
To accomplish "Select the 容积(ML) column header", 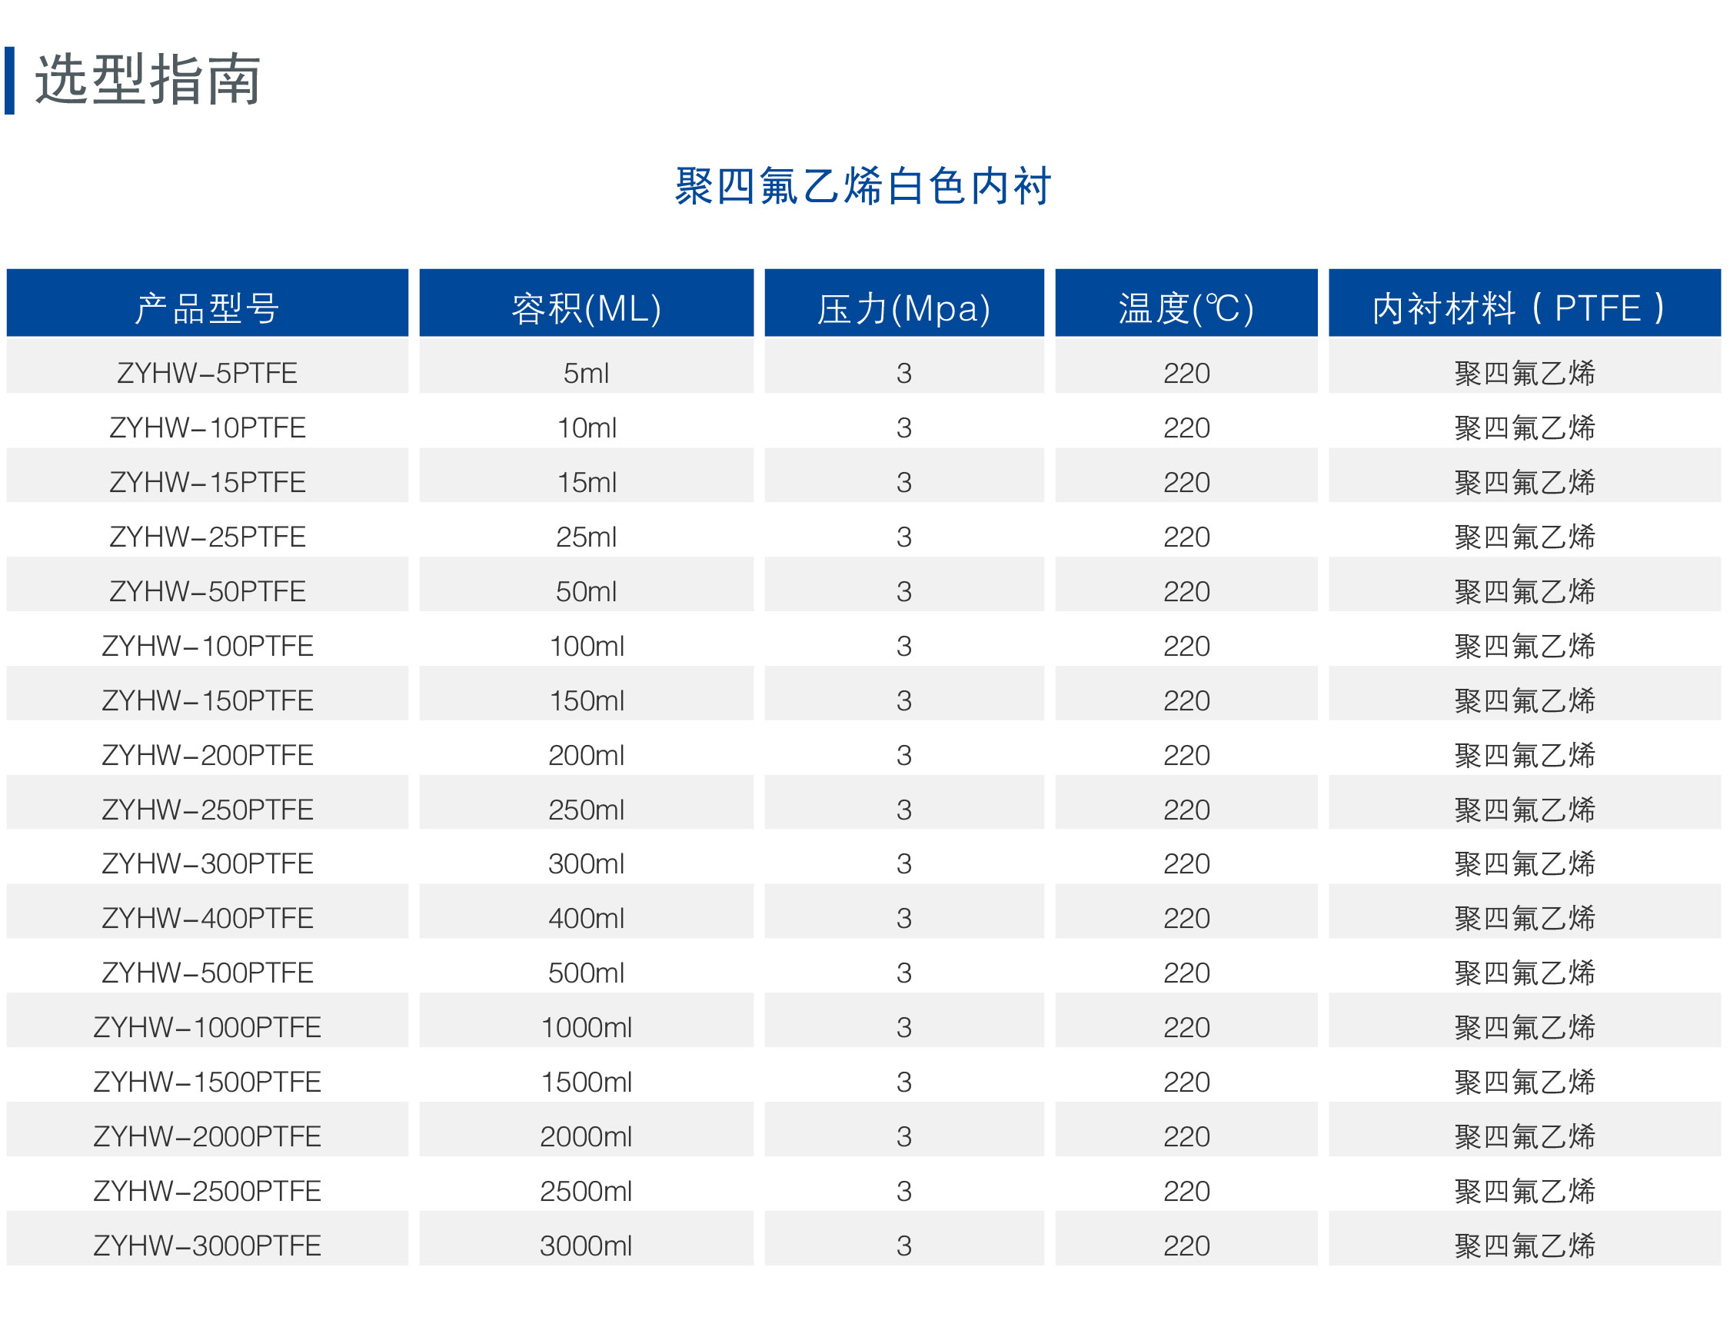I will point(586,308).
